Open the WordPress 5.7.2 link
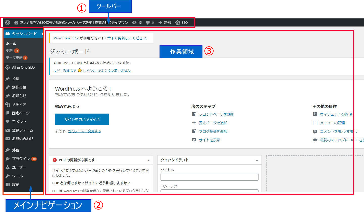The width and height of the screenshot is (364, 212). [x=66, y=38]
